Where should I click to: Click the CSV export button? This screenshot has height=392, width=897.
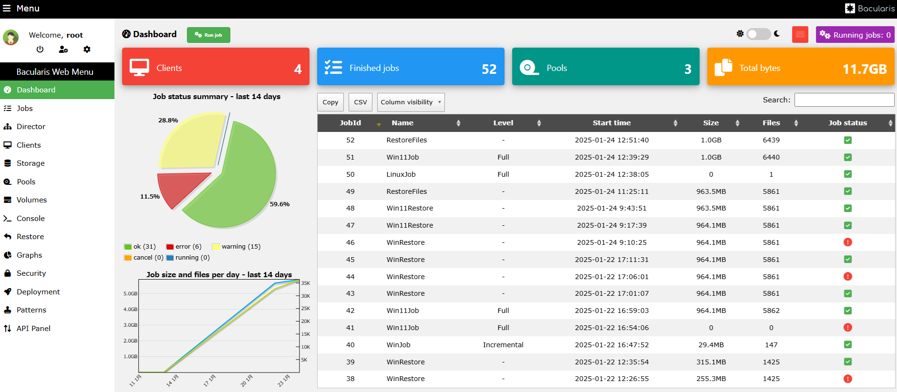(361, 102)
